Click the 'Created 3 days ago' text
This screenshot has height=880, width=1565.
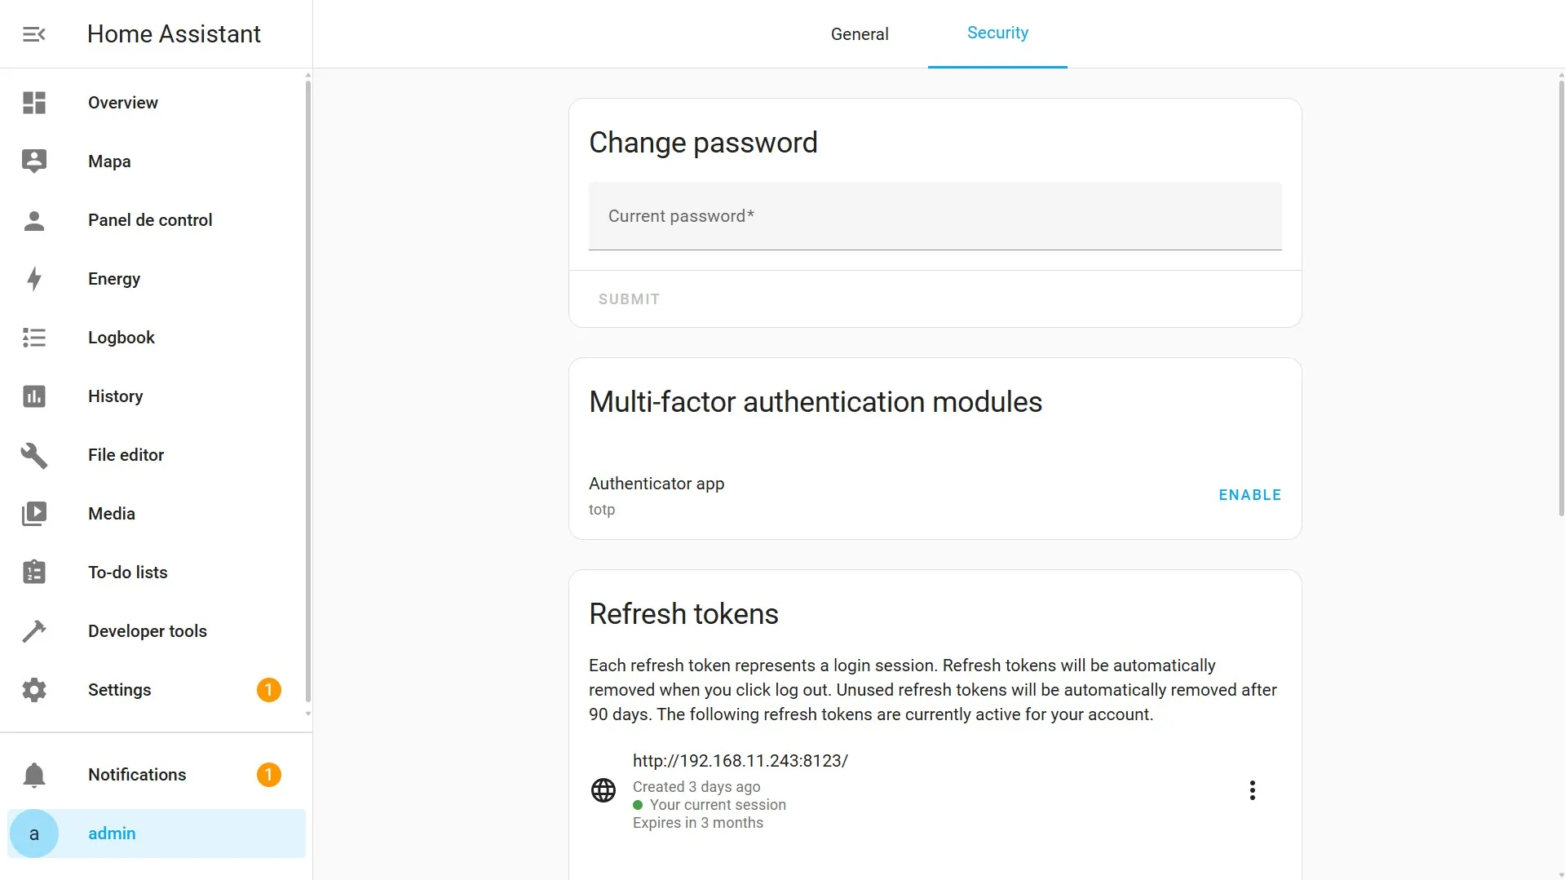[x=696, y=787]
